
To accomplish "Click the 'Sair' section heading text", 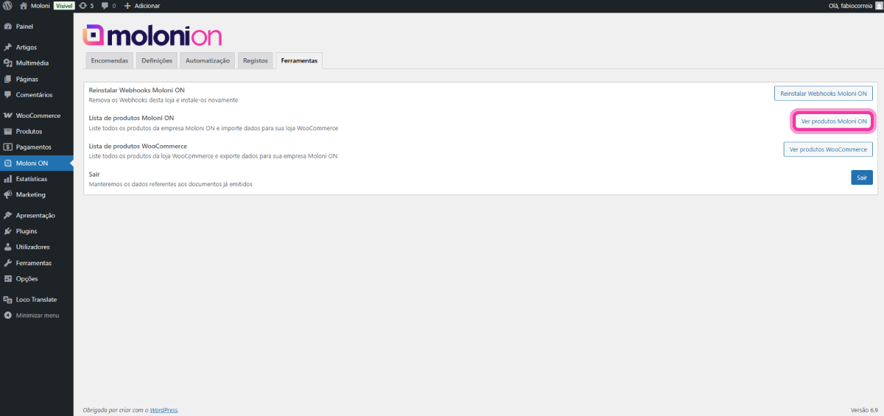I will pyautogui.click(x=94, y=174).
